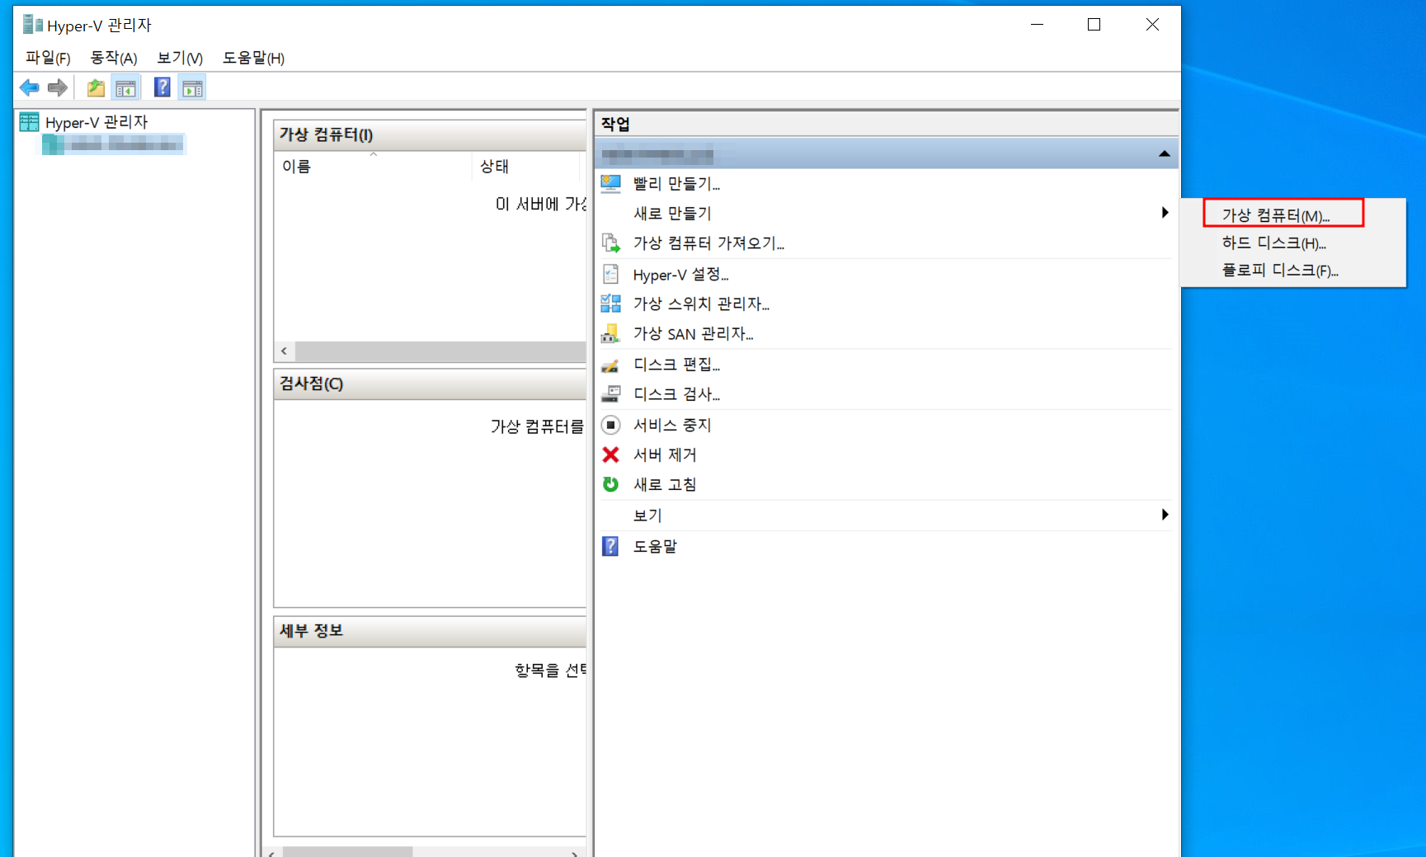
Task: Open the 보기(V) menu
Action: [180, 58]
